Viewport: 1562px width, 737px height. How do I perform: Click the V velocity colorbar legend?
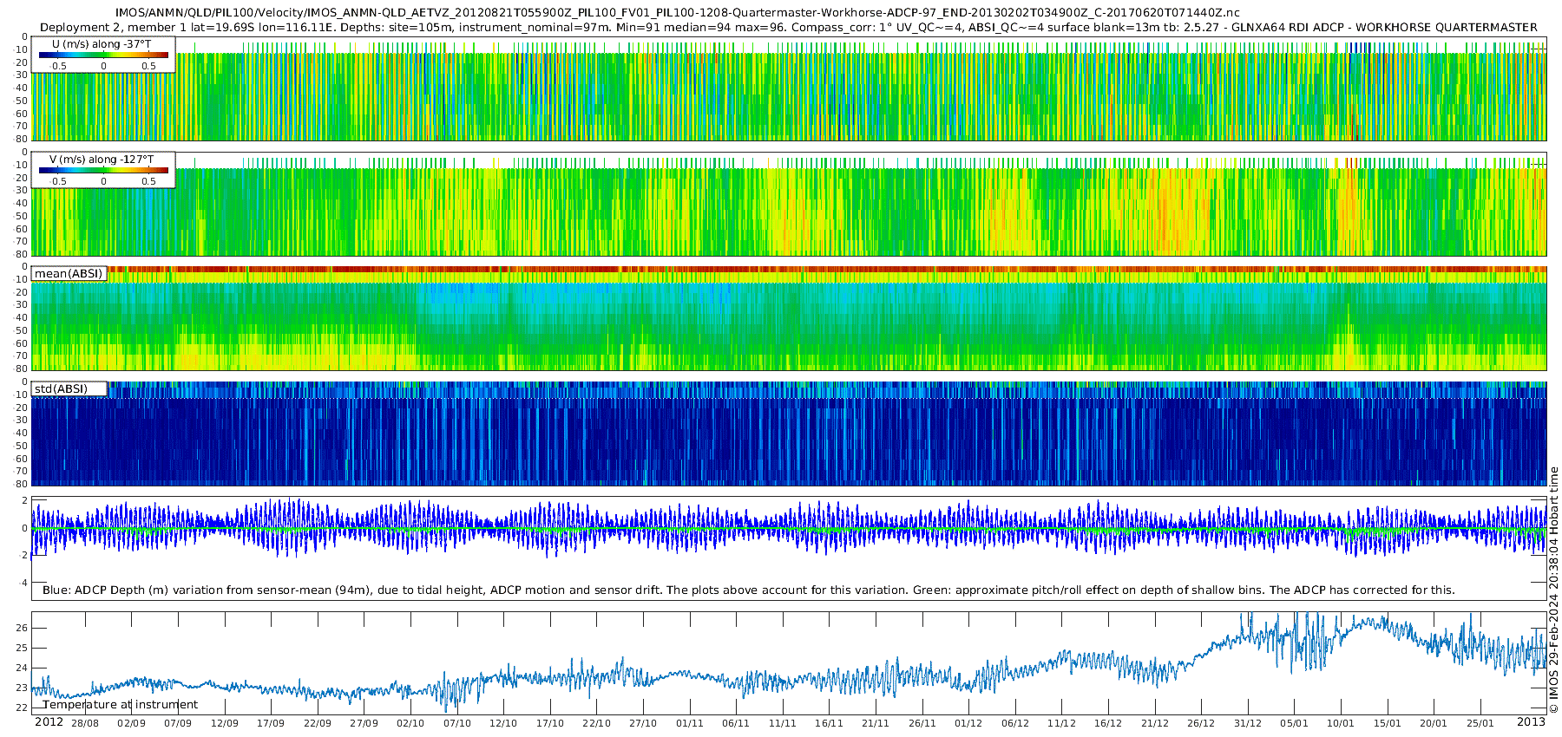tap(103, 170)
